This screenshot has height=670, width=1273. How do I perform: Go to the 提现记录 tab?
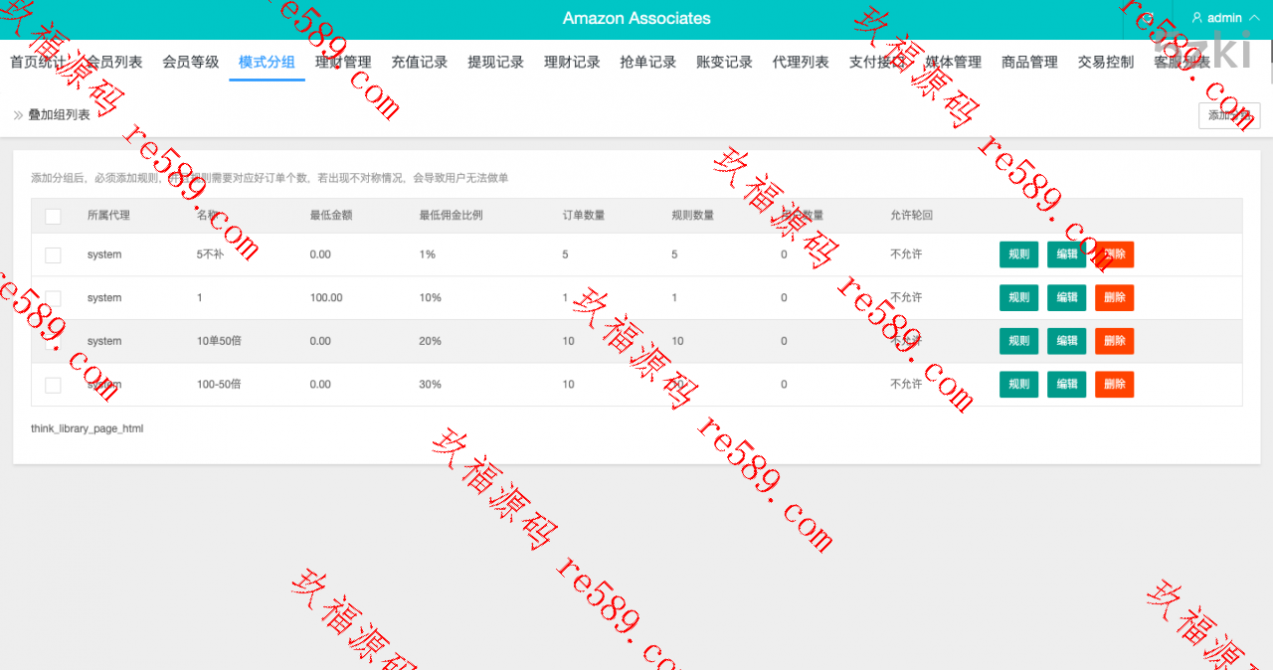[x=495, y=62]
